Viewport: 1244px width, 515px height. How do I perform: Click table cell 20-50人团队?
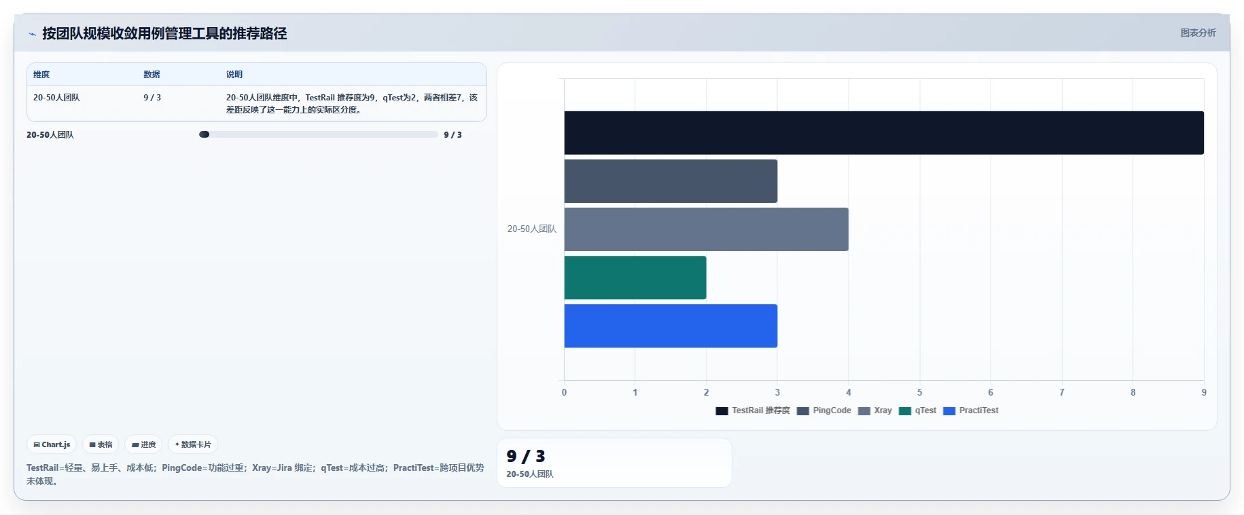point(56,98)
